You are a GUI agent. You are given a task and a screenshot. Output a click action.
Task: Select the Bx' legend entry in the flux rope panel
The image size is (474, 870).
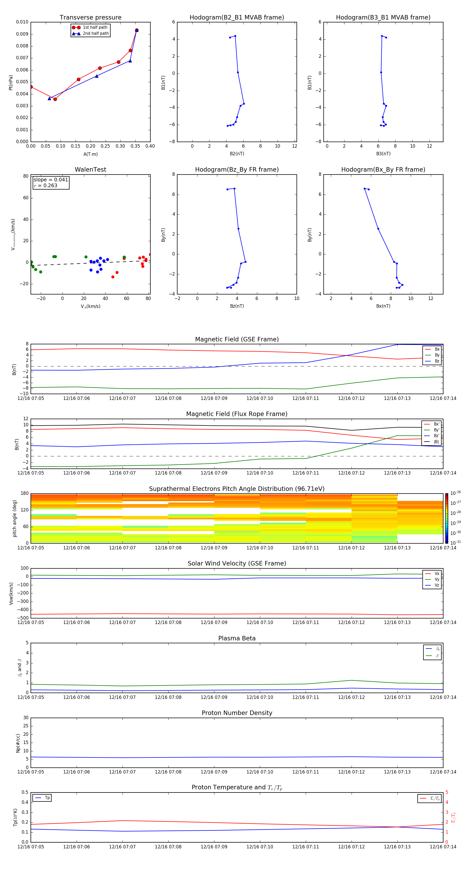(x=432, y=424)
